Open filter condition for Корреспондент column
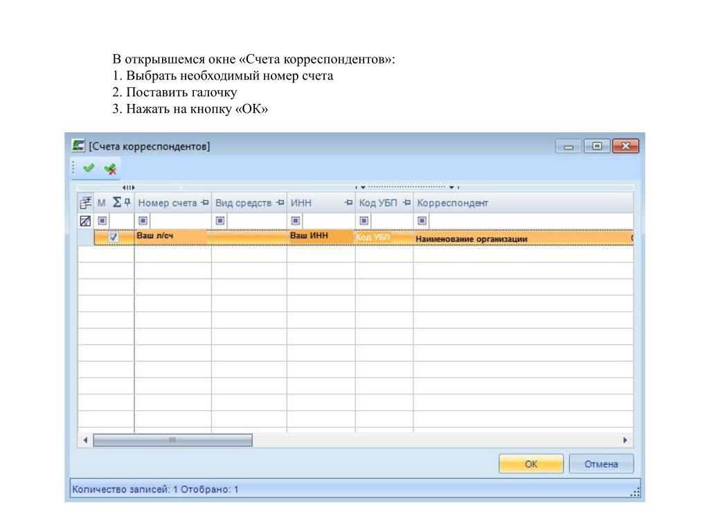Viewport: 709px width, 532px height. click(x=422, y=221)
